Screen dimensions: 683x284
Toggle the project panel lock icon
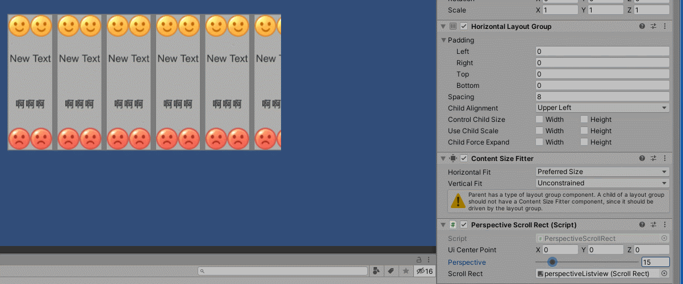(x=420, y=259)
